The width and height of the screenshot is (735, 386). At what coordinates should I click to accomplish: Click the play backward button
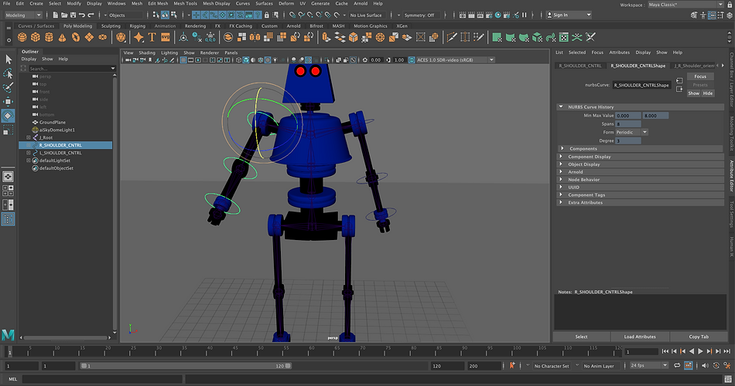pos(692,351)
